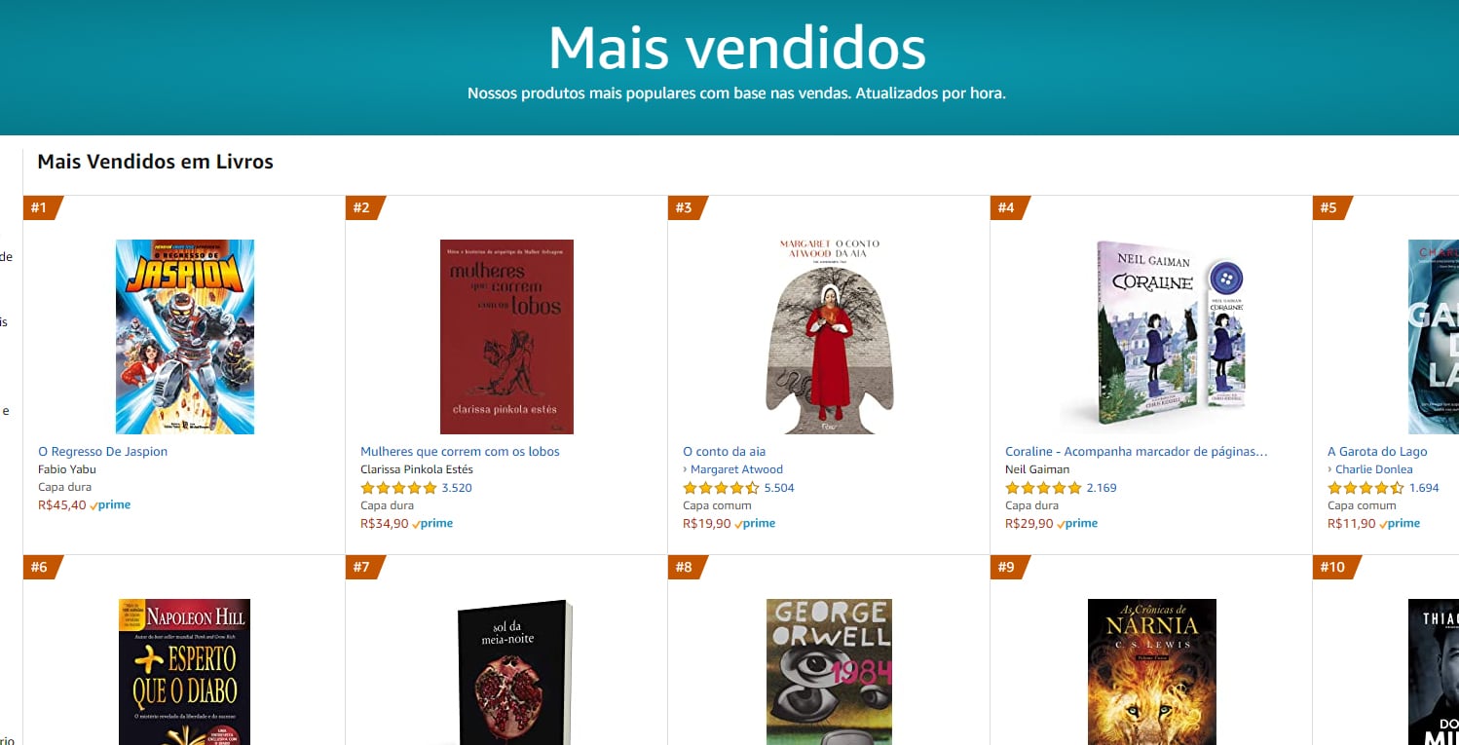1459x745 pixels.
Task: Click R$34,90 price for Mulheres book
Action: pos(385,524)
